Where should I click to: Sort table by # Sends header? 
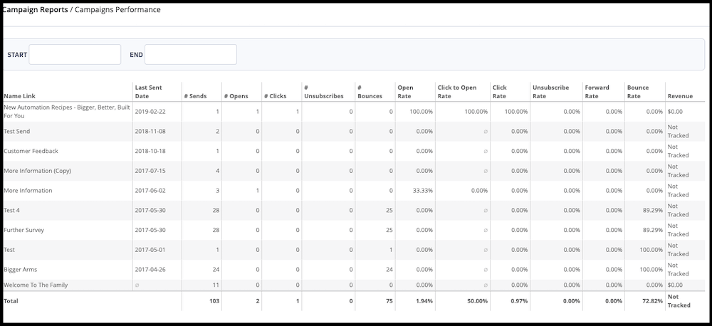(194, 96)
